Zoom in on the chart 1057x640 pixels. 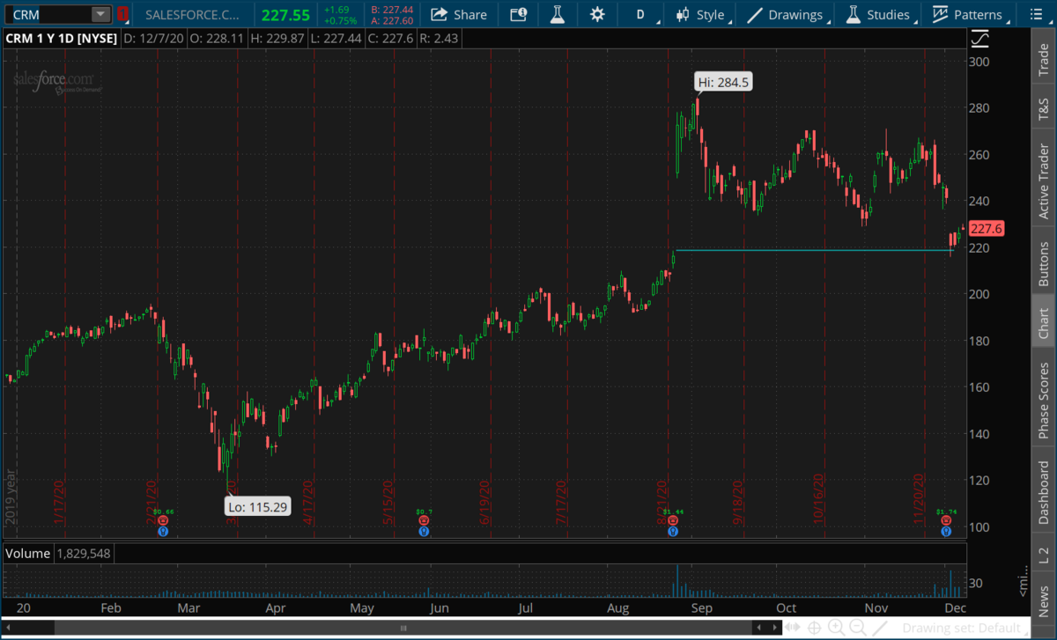point(836,628)
